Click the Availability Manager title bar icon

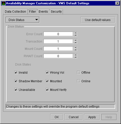pyautogui.click(x=4, y=3)
